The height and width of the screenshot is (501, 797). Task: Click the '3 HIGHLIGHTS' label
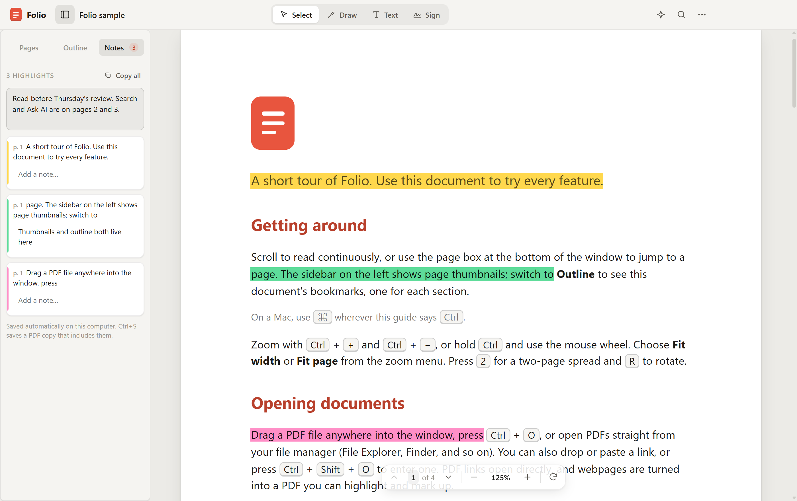(30, 75)
